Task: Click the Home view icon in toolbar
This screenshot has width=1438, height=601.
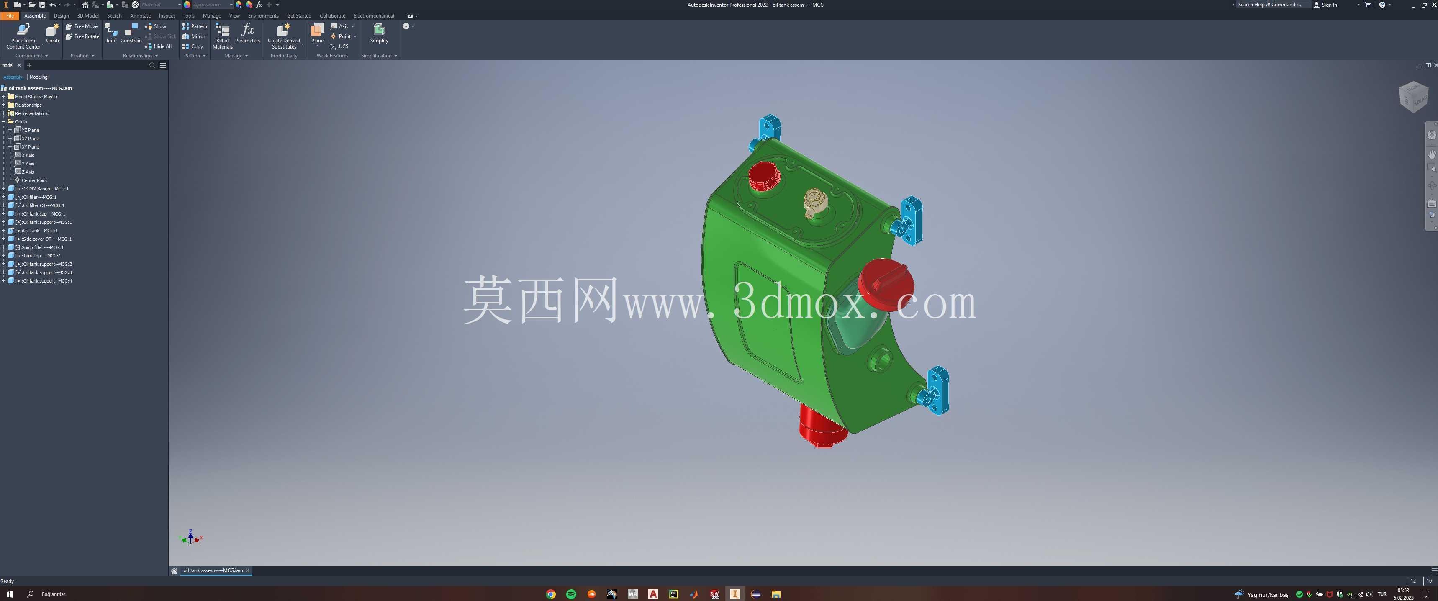Action: click(85, 5)
